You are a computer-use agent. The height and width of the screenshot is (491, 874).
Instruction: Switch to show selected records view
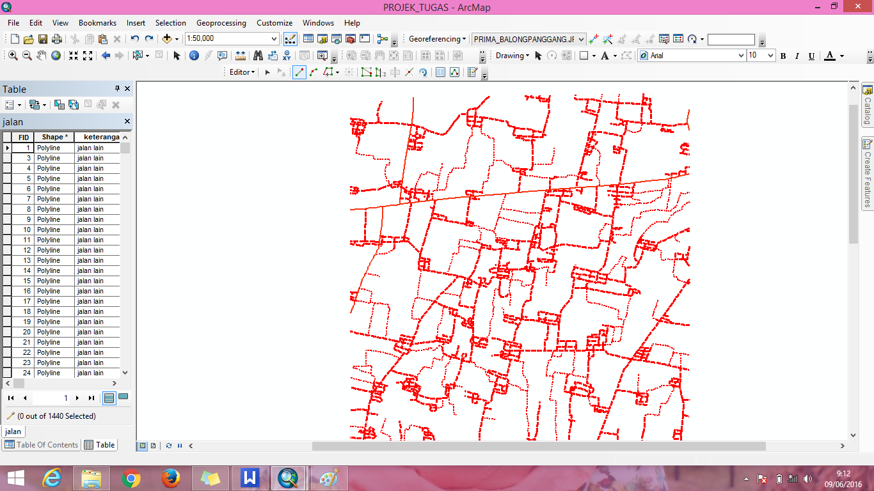pyautogui.click(x=123, y=398)
